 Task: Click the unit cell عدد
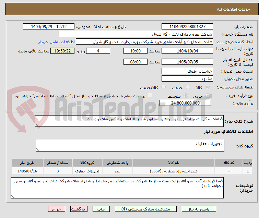[x=117, y=171]
